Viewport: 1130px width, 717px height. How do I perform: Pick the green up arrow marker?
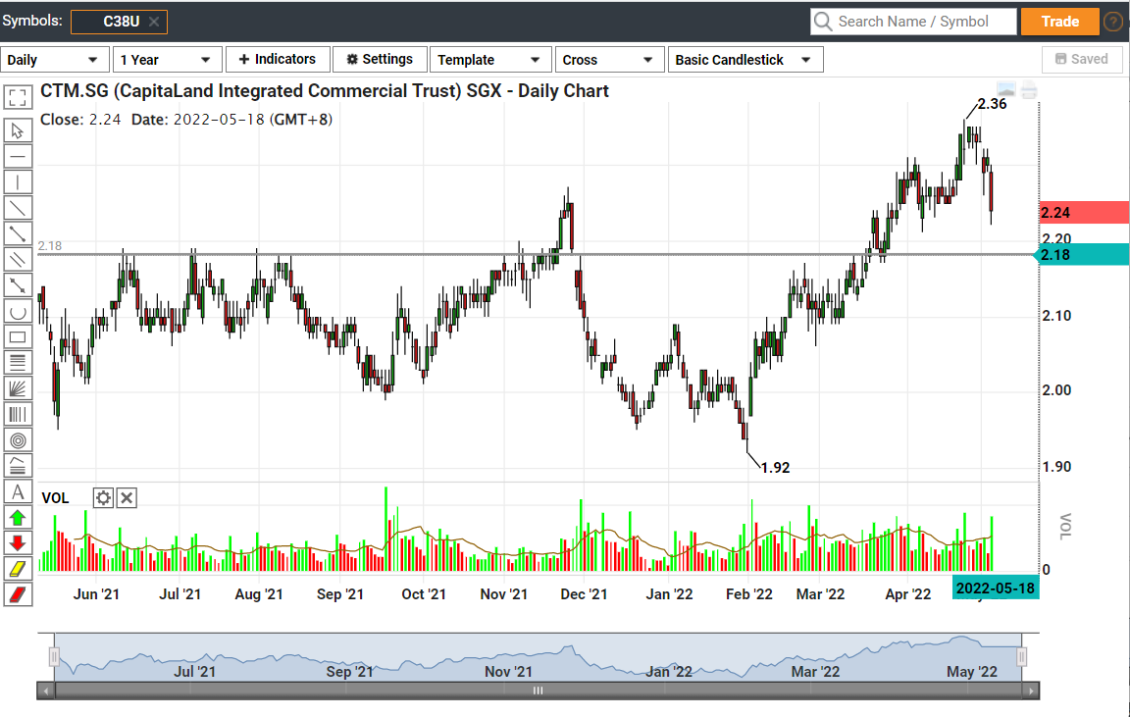click(x=18, y=517)
